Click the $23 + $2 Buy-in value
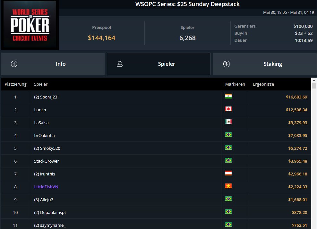This screenshot has height=229, width=317. pyautogui.click(x=304, y=33)
